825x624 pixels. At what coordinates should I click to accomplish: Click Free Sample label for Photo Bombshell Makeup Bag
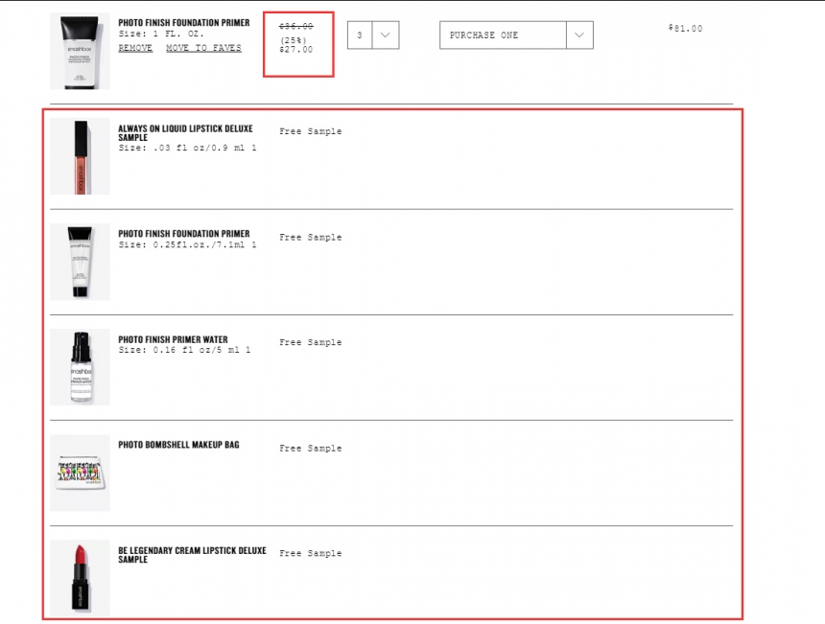click(311, 449)
